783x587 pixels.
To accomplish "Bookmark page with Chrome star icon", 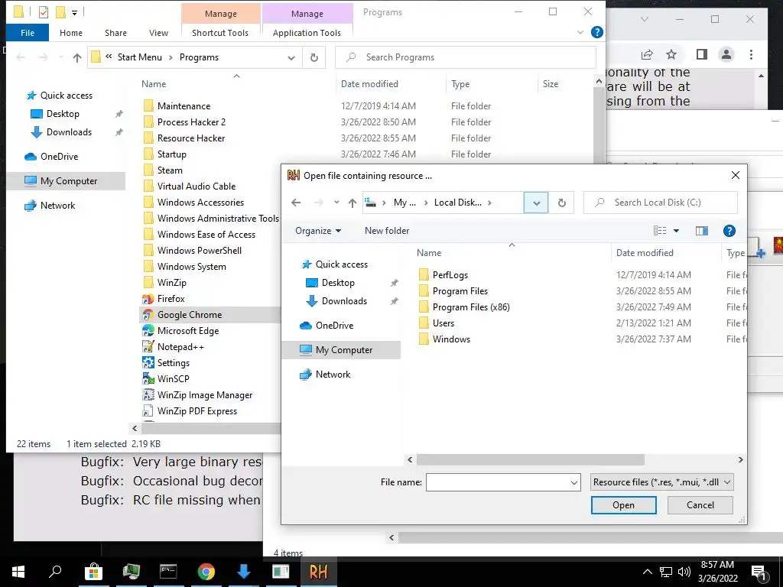I will pyautogui.click(x=671, y=54).
